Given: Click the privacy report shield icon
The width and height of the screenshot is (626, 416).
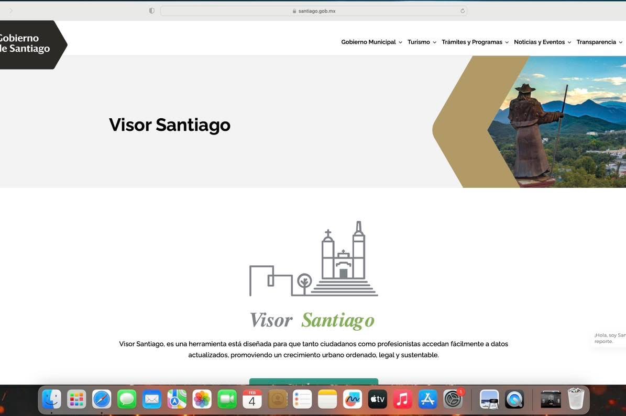Looking at the screenshot, I should click(152, 11).
